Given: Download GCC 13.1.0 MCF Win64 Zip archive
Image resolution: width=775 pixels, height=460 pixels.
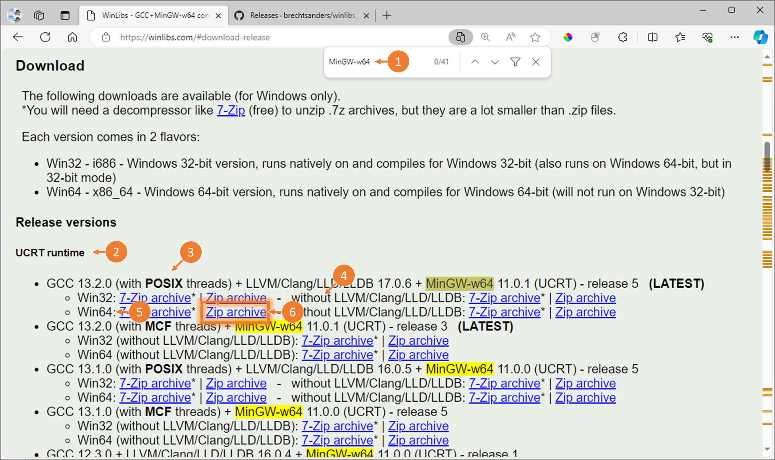Looking at the screenshot, I should point(419,440).
